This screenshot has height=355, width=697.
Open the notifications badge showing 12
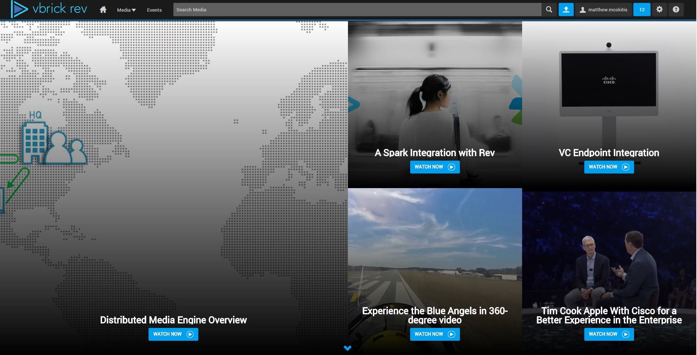click(x=642, y=10)
